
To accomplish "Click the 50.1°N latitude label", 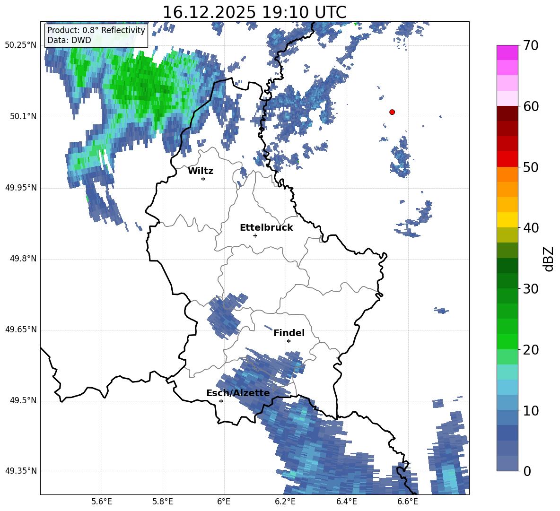I will 23,117.
